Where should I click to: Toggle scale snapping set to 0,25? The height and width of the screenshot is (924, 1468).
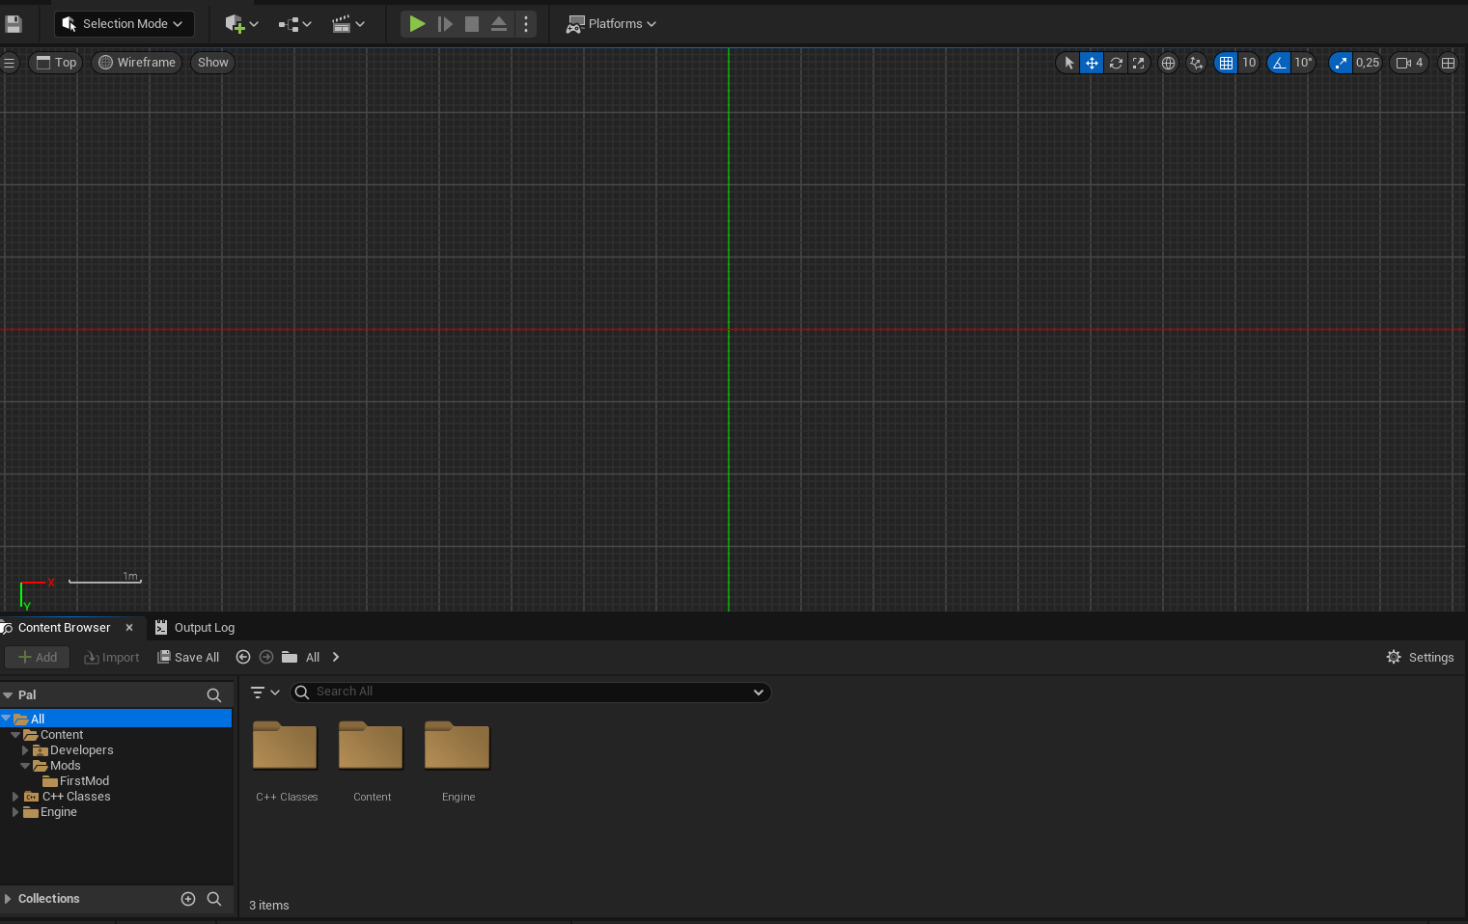pyautogui.click(x=1340, y=62)
